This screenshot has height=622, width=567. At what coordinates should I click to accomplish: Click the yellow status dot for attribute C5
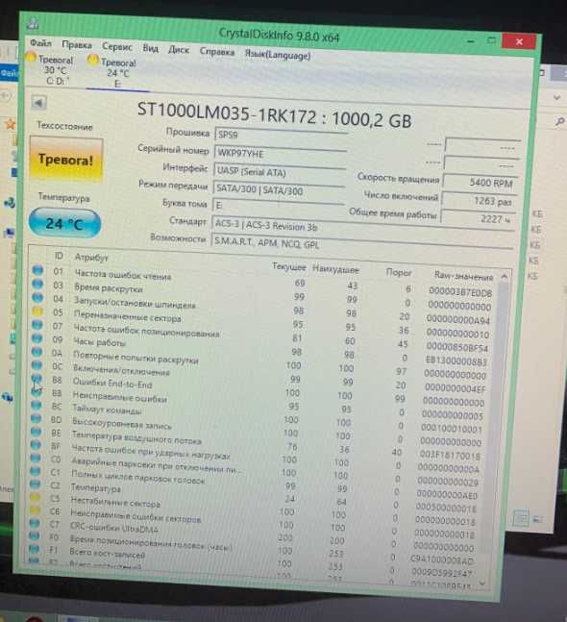(35, 497)
